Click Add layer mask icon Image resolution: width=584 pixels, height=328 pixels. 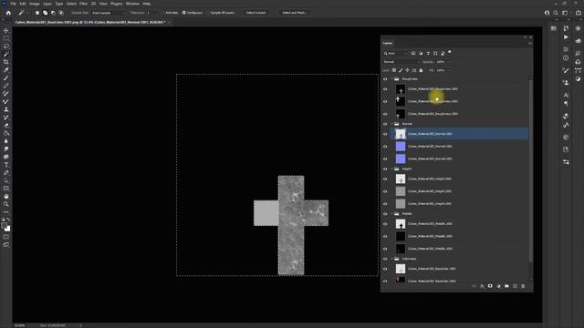tap(490, 286)
